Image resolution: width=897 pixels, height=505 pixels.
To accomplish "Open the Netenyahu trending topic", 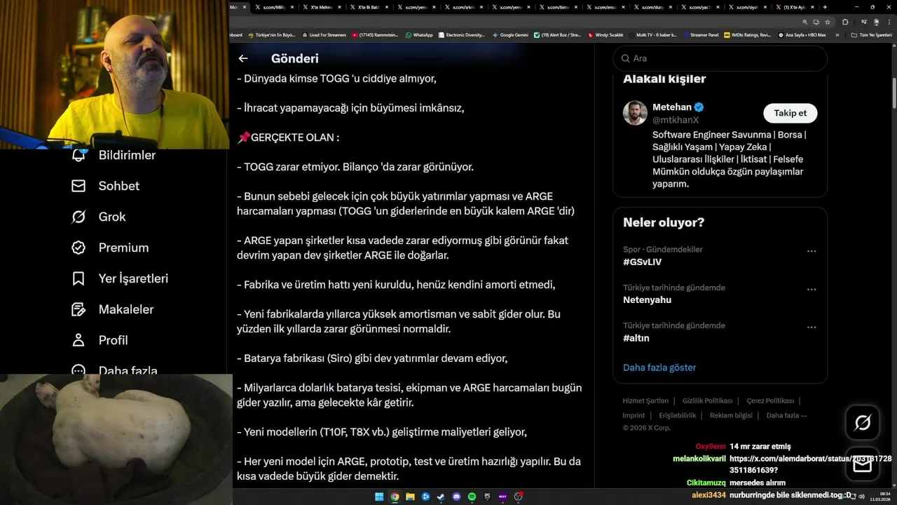I will point(647,299).
